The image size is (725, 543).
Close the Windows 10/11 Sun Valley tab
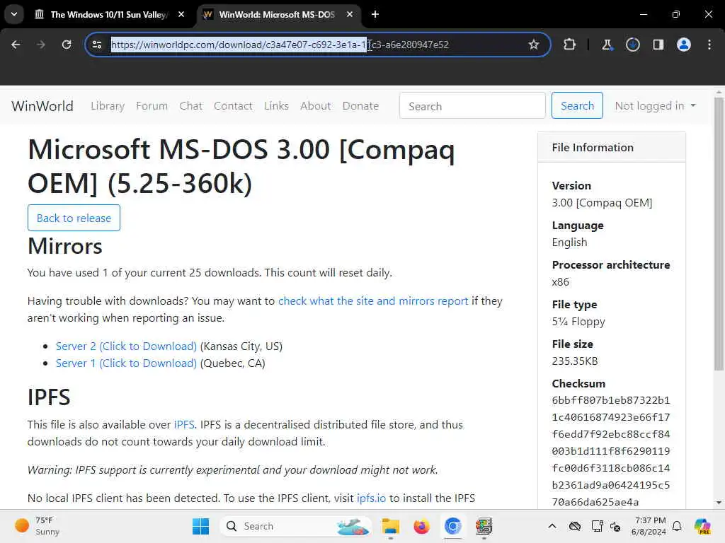pos(181,14)
